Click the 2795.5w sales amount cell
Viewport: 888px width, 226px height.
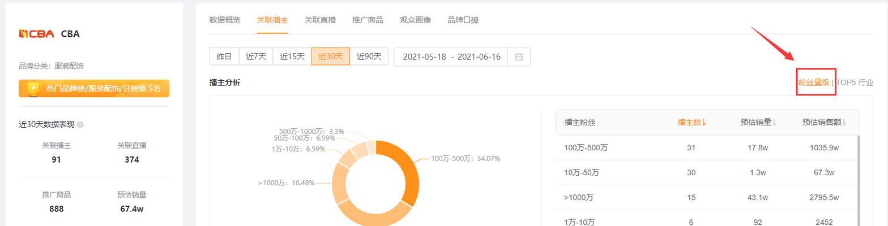click(824, 197)
